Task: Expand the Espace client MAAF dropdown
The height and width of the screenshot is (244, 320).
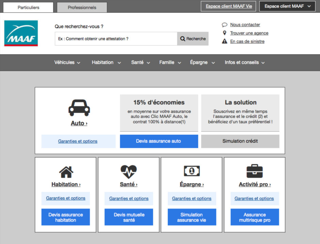Action: pos(287,6)
